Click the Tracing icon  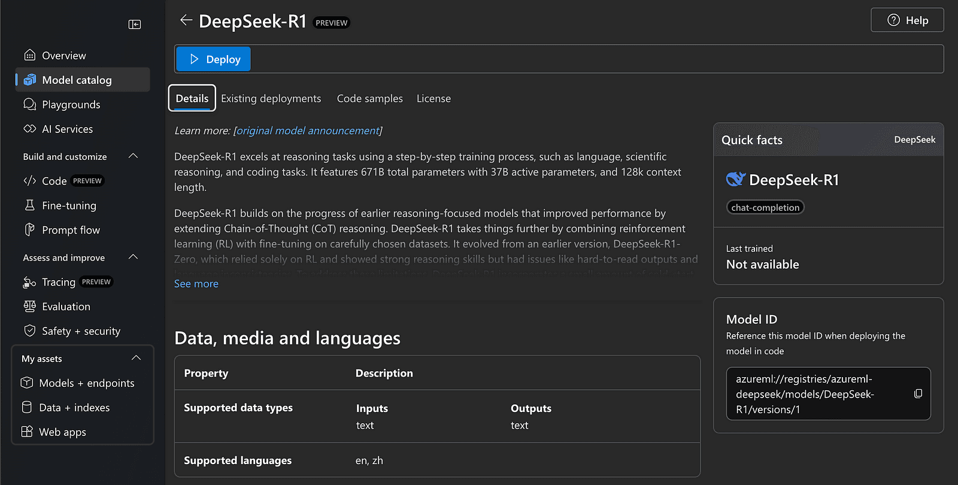coord(30,282)
